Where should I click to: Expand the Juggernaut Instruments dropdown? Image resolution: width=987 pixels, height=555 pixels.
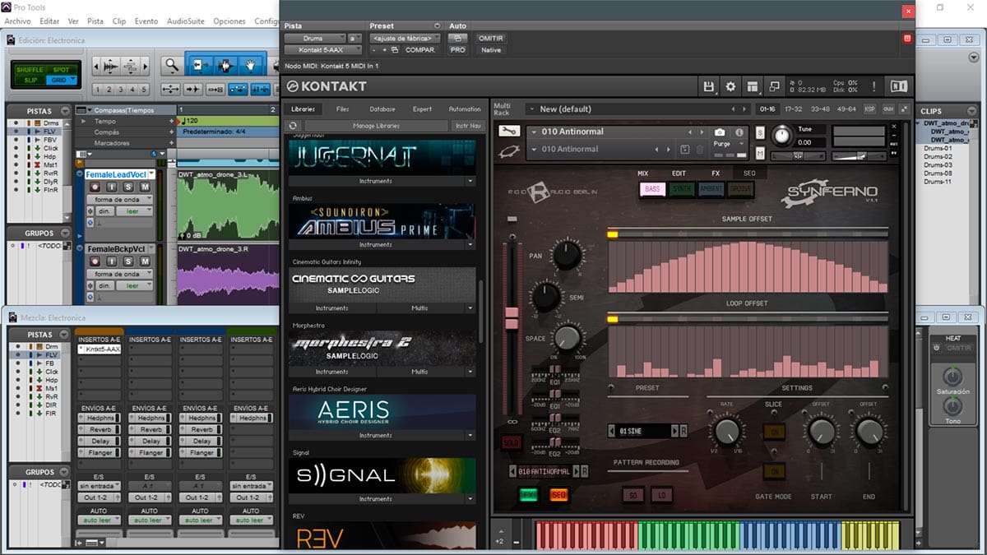[x=470, y=181]
